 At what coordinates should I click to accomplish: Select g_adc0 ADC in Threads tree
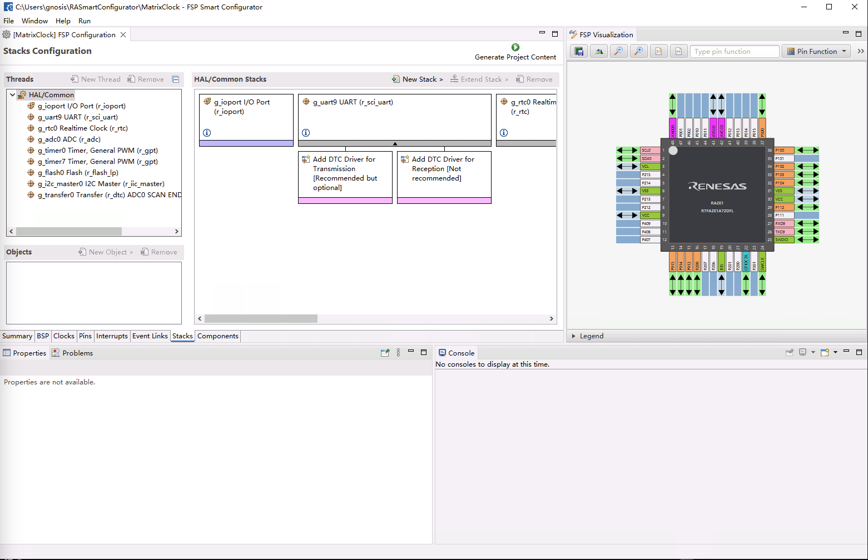69,139
